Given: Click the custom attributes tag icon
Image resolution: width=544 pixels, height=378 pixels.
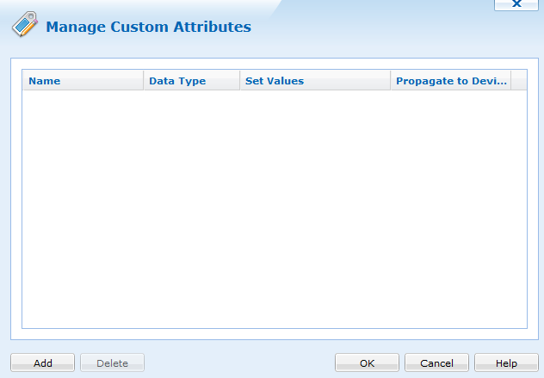Looking at the screenshot, I should point(24,26).
